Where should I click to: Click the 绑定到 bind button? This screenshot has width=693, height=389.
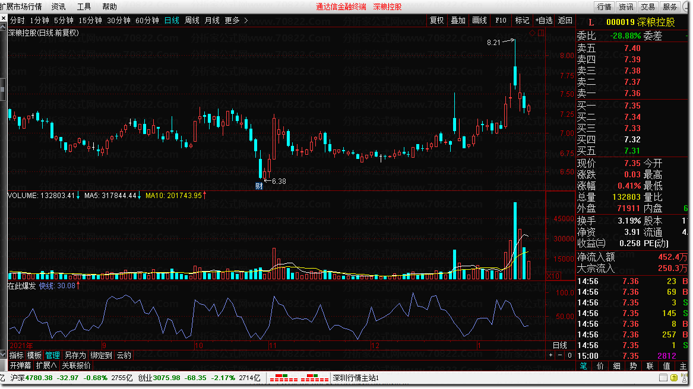[x=101, y=355]
